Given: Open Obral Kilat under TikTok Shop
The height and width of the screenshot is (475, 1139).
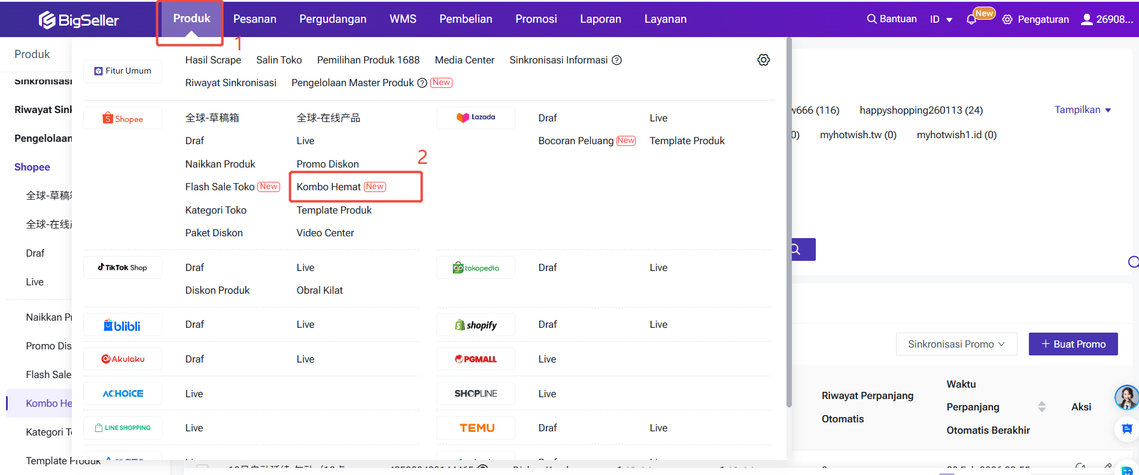Looking at the screenshot, I should coord(320,290).
